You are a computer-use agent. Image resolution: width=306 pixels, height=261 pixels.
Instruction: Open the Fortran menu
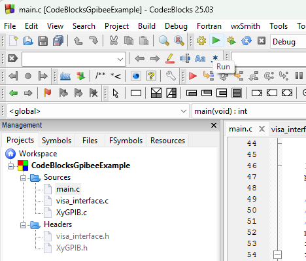point(209,26)
